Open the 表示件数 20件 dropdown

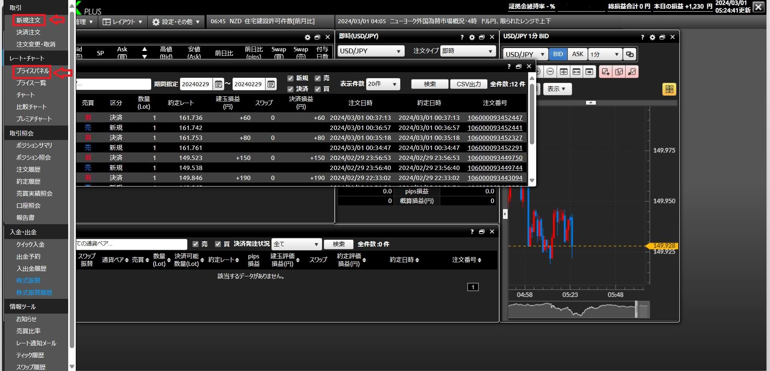[x=383, y=84]
